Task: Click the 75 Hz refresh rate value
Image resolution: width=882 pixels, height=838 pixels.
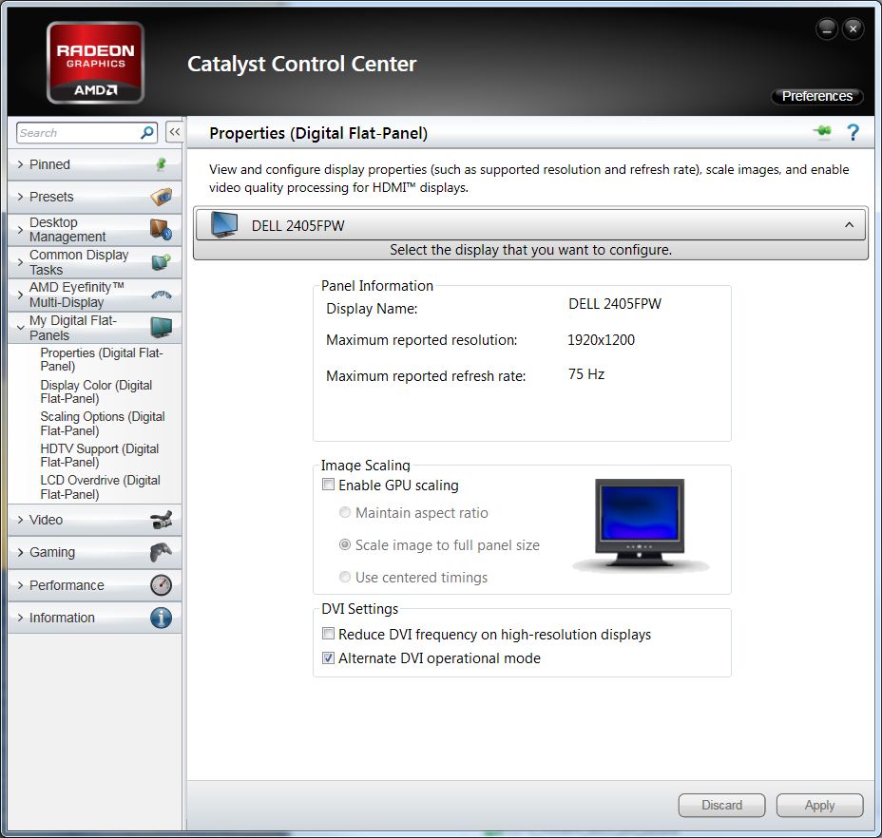Action: point(586,374)
